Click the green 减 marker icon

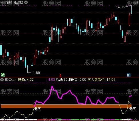click(3, 75)
